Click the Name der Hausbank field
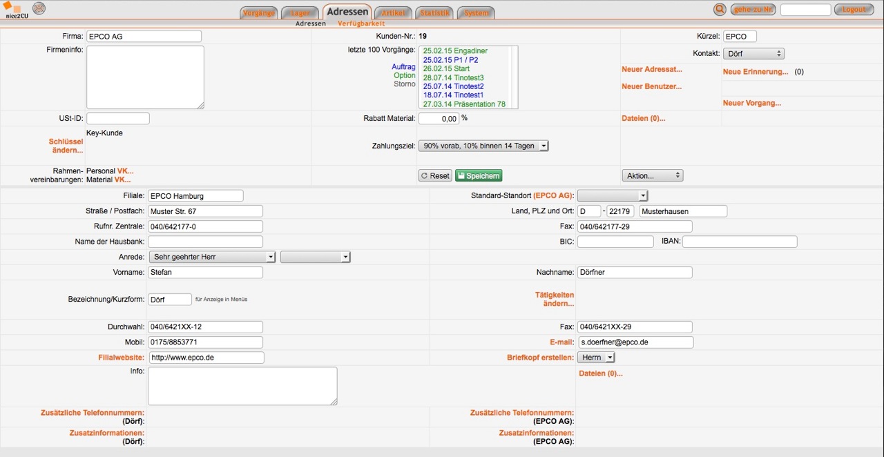The width and height of the screenshot is (884, 457). 205,242
